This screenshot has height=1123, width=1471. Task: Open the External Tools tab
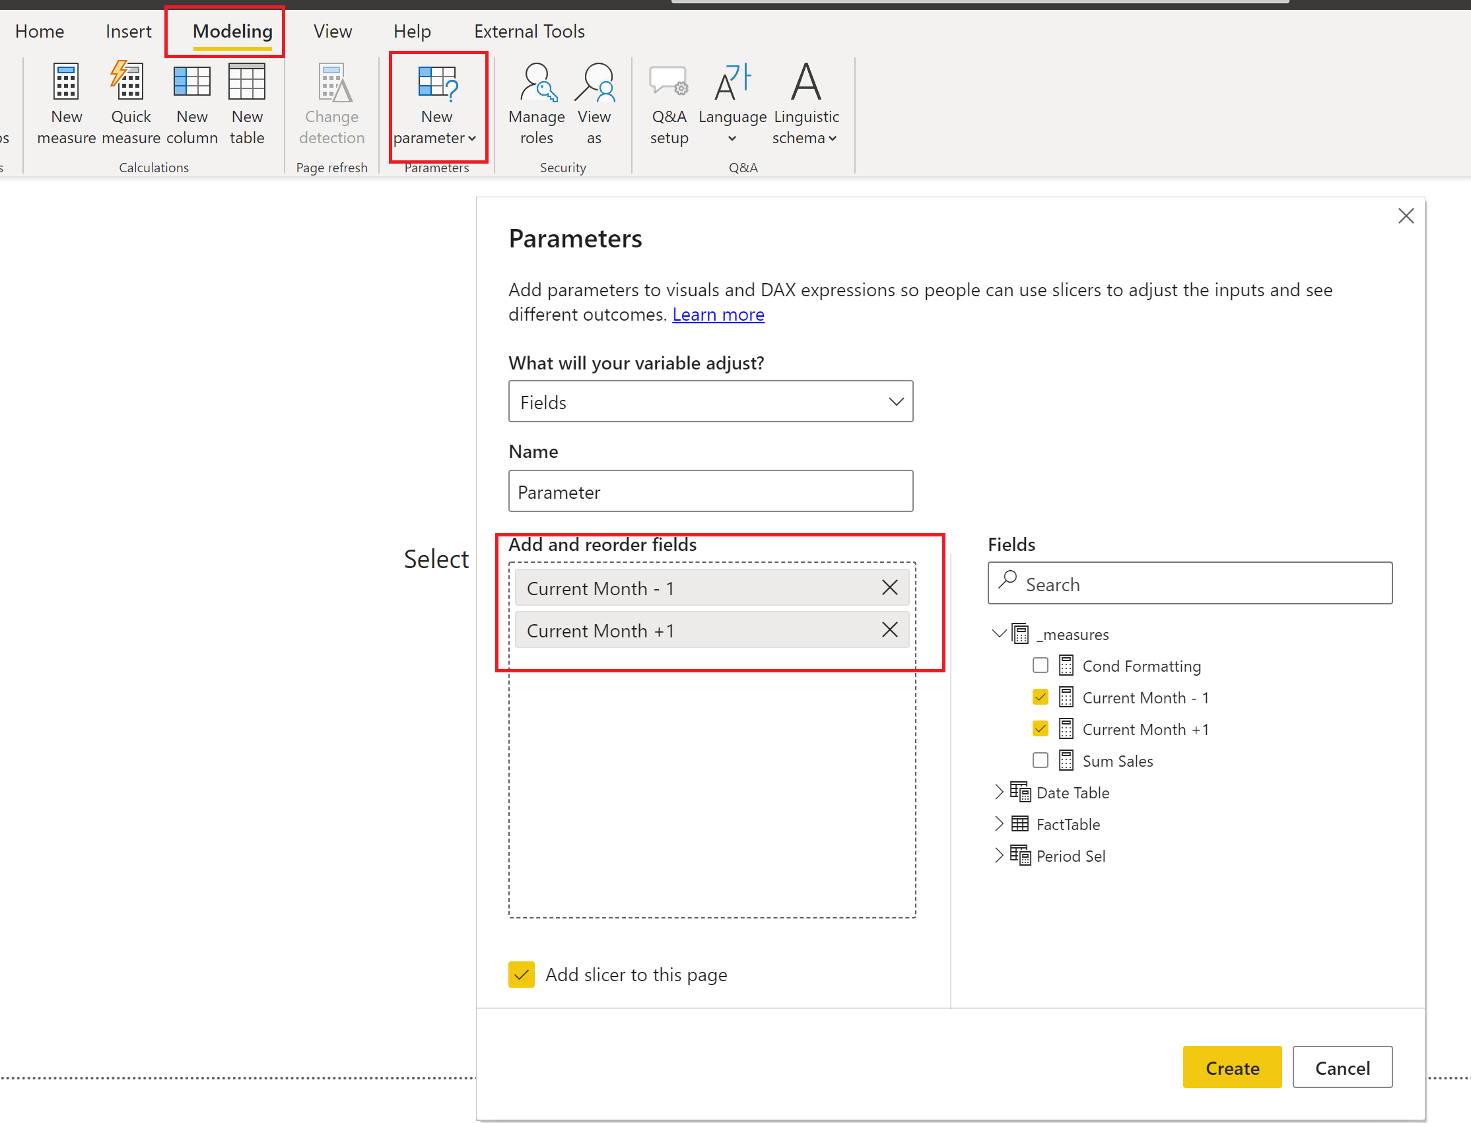(x=529, y=31)
